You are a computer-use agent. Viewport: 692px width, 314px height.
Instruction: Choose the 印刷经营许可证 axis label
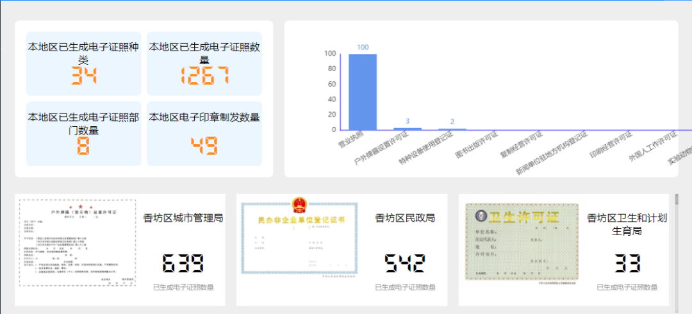coord(612,145)
